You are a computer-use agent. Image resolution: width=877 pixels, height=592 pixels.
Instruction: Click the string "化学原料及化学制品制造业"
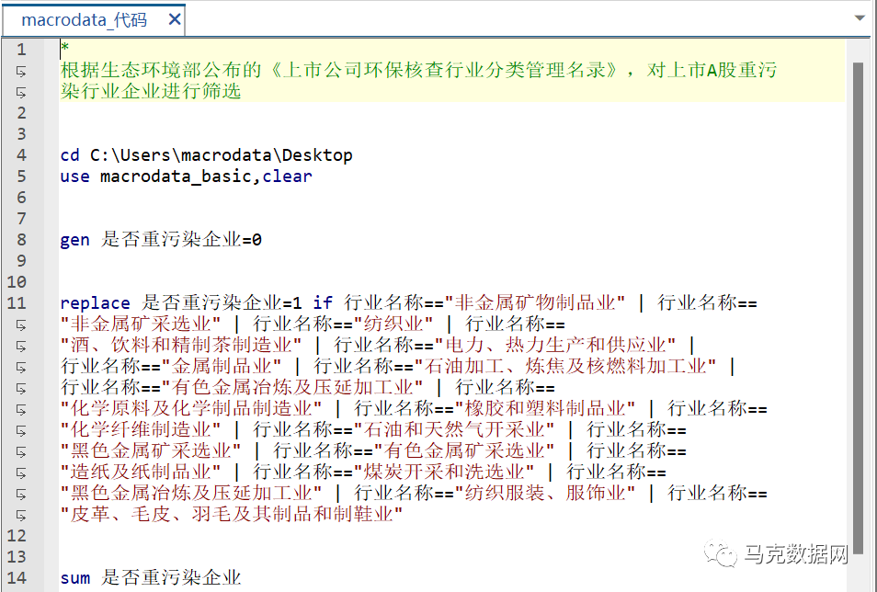pyautogui.click(x=191, y=408)
